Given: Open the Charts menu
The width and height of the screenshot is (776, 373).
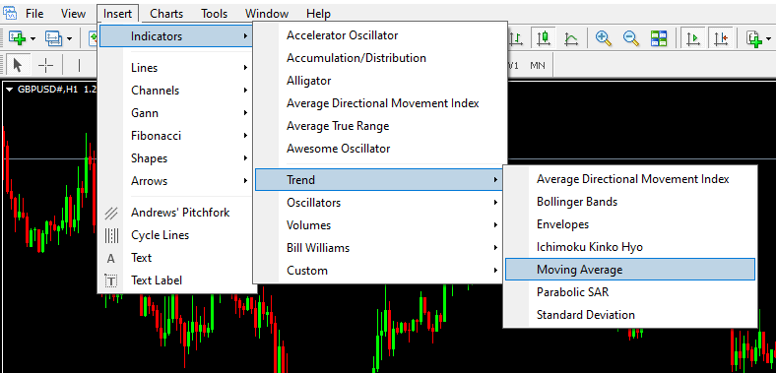Looking at the screenshot, I should pyautogui.click(x=166, y=14).
